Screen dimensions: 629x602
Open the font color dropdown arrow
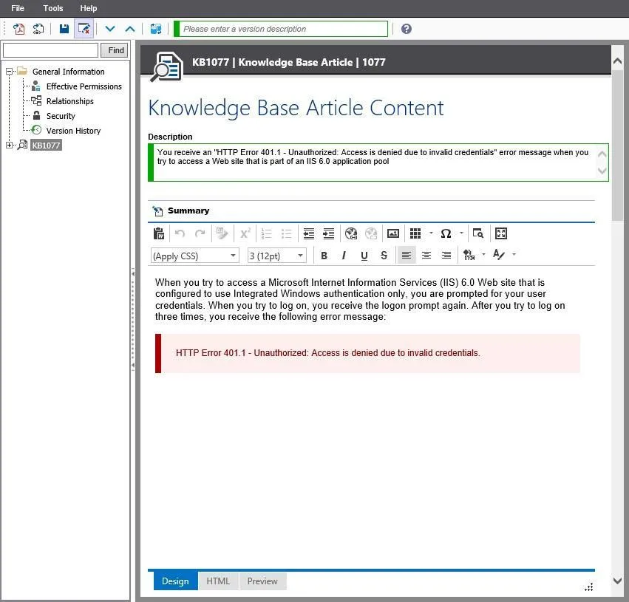pos(514,254)
